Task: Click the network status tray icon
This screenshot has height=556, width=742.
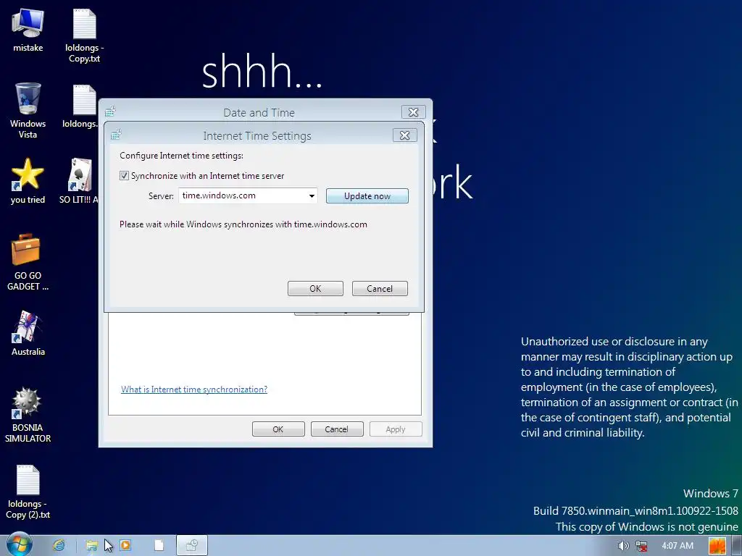Action: tap(642, 546)
